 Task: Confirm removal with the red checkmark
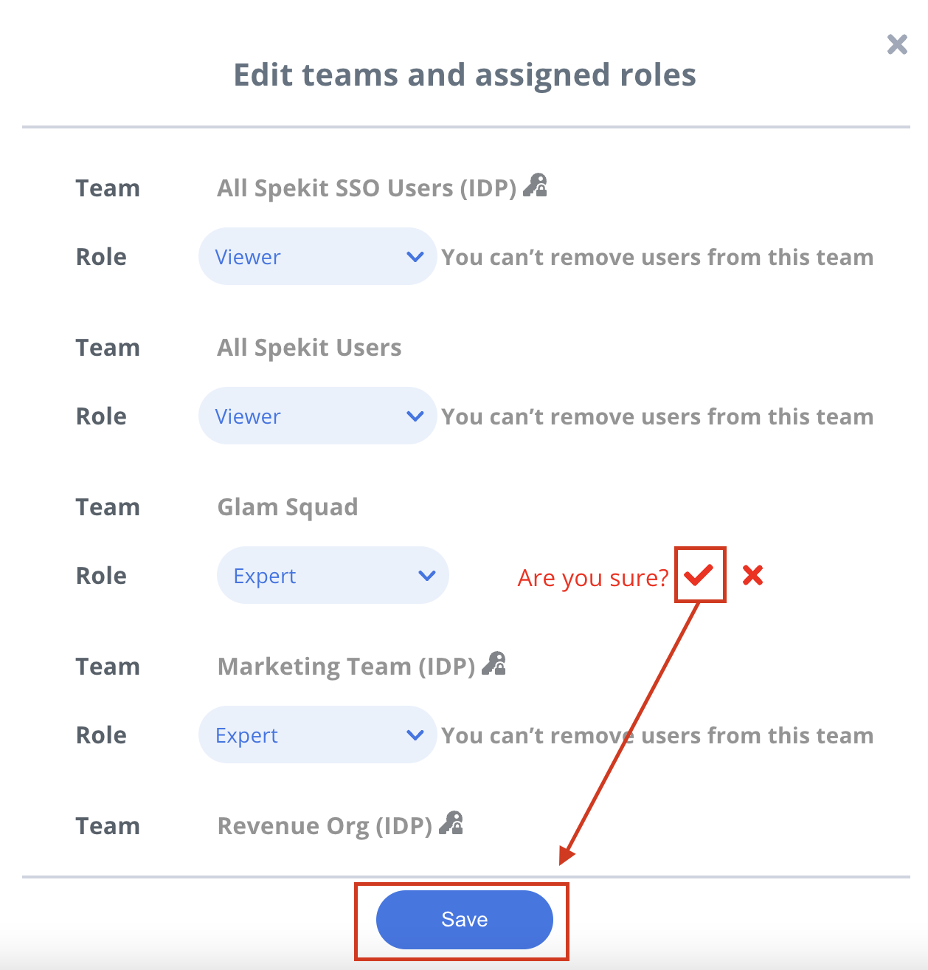coord(699,574)
